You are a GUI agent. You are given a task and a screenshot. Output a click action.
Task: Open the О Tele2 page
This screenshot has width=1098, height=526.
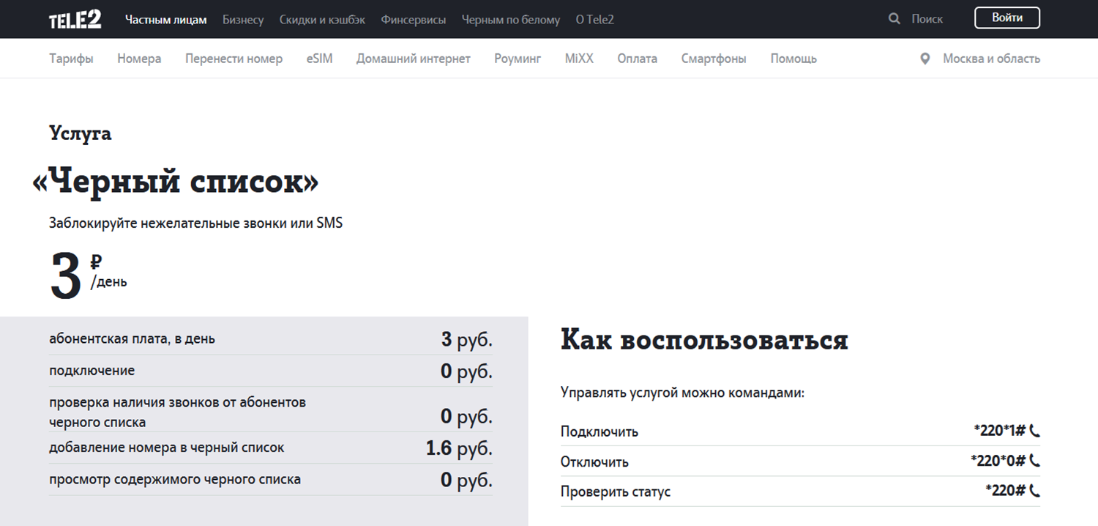pyautogui.click(x=595, y=20)
